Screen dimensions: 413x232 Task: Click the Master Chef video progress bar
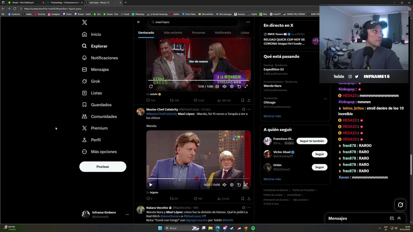[198, 178]
